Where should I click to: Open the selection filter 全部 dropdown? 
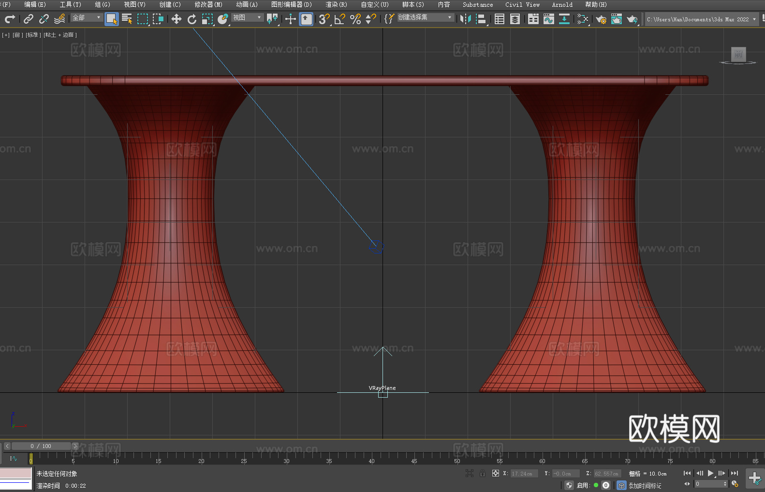(87, 17)
